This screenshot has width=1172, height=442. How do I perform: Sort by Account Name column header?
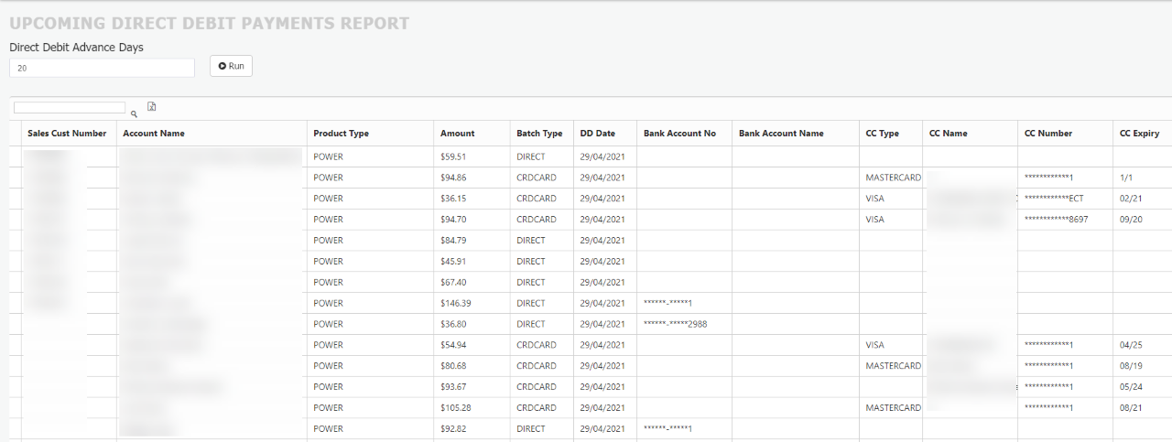coord(154,134)
